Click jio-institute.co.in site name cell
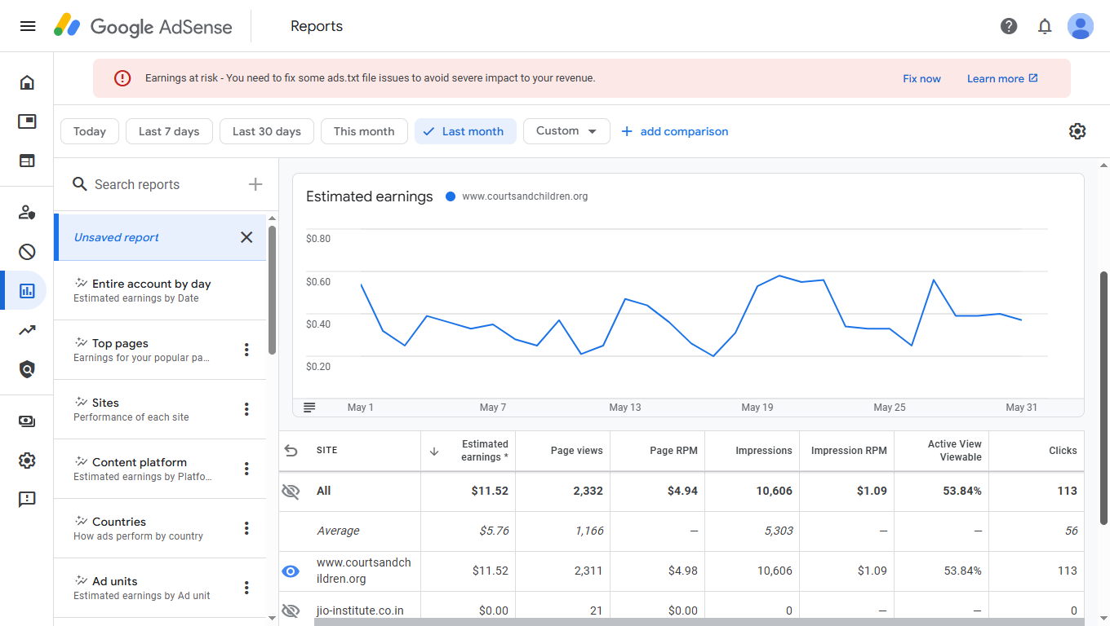Screen dimensions: 1110x626 (360, 611)
